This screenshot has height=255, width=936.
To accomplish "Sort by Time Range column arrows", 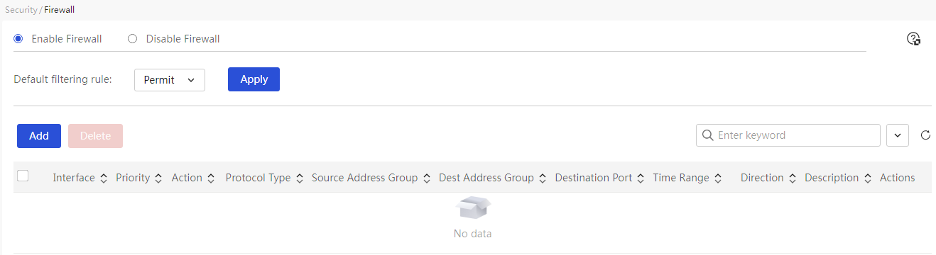I will 718,178.
